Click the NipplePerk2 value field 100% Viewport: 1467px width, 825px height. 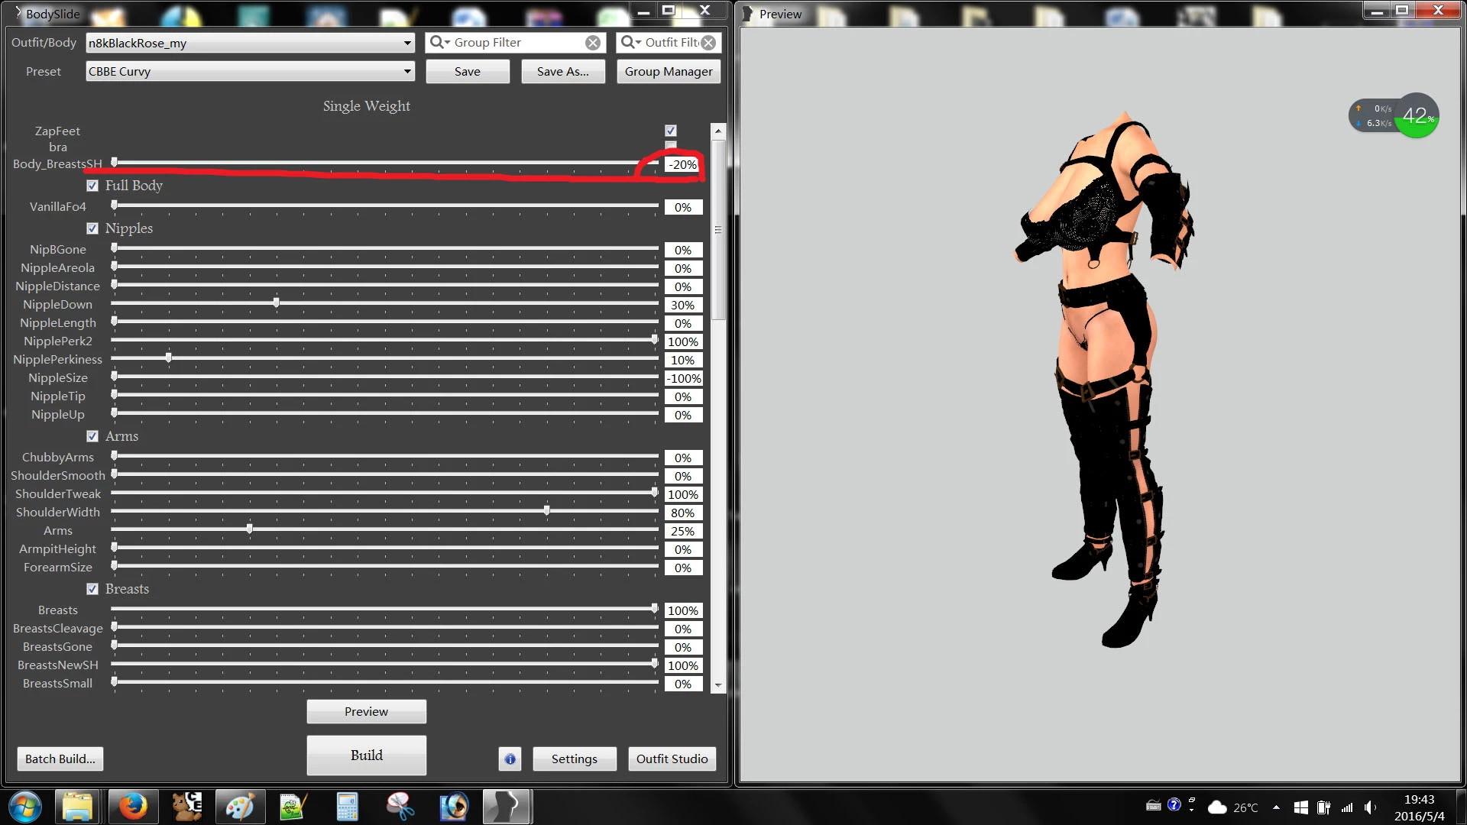[x=683, y=341]
